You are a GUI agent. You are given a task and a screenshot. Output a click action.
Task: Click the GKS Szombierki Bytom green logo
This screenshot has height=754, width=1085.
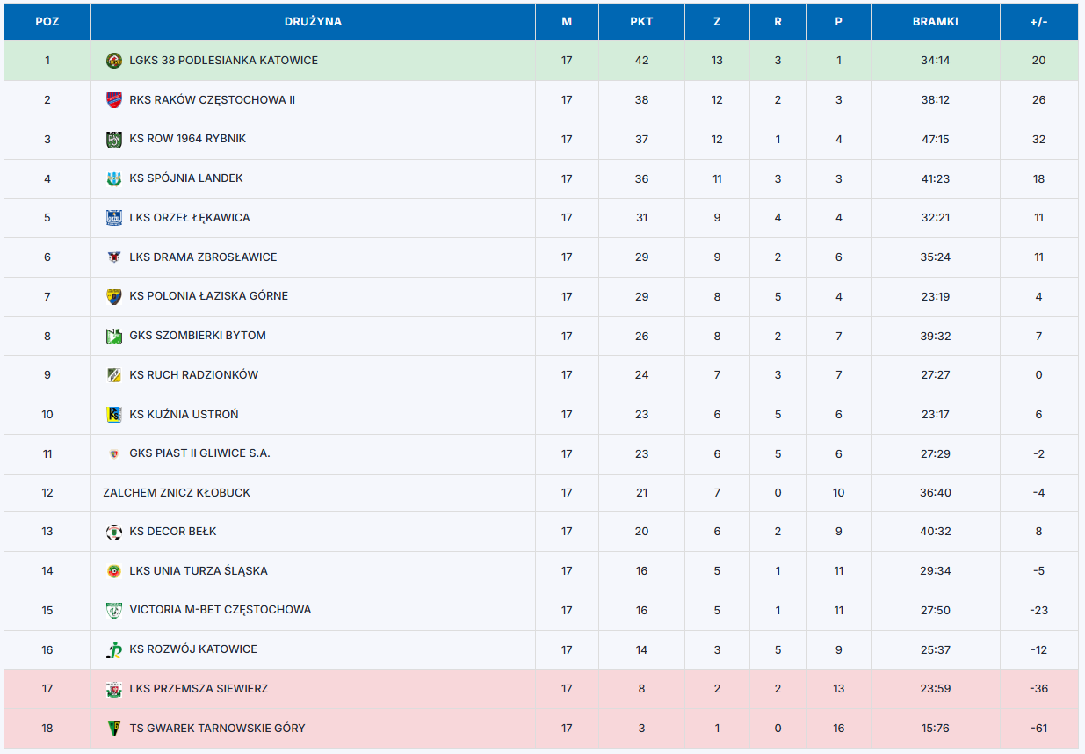point(113,336)
